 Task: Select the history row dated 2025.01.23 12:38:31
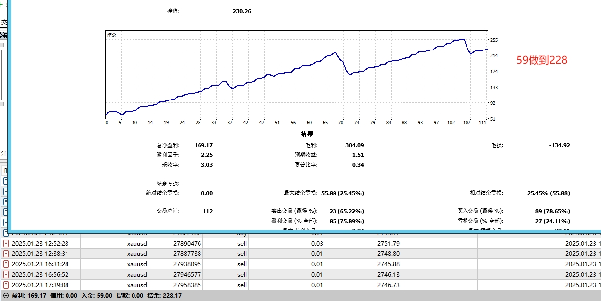coord(300,253)
